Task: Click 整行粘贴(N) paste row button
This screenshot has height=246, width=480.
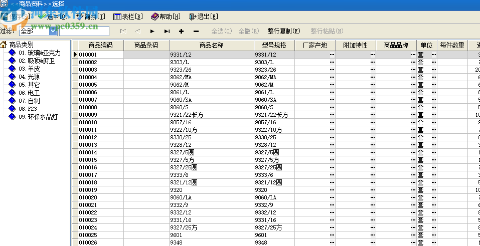Action: [x=327, y=31]
